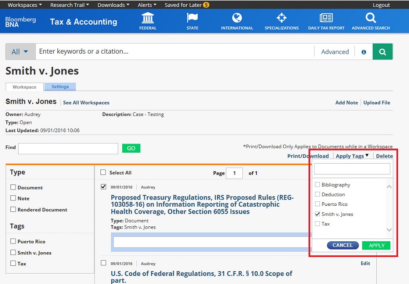Viewport: 409px width, 284px height.
Task: Expand the Workspaces menu
Action: 25,5
